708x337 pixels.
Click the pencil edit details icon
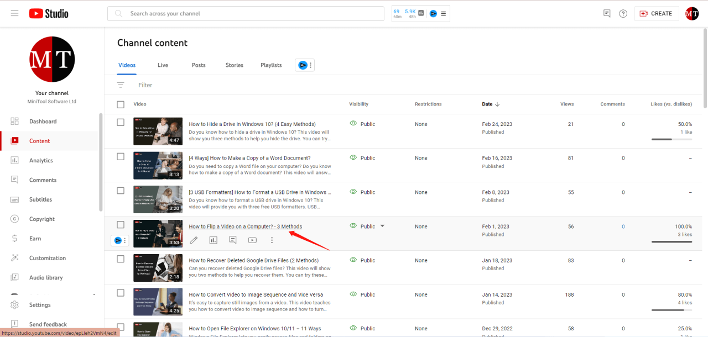pos(194,240)
